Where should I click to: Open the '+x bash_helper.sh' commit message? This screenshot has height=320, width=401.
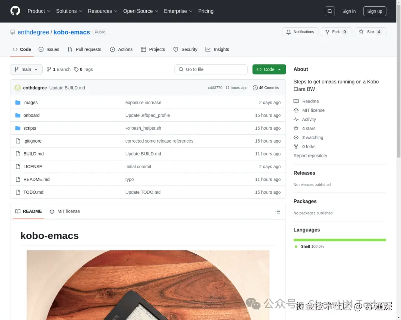[143, 128]
